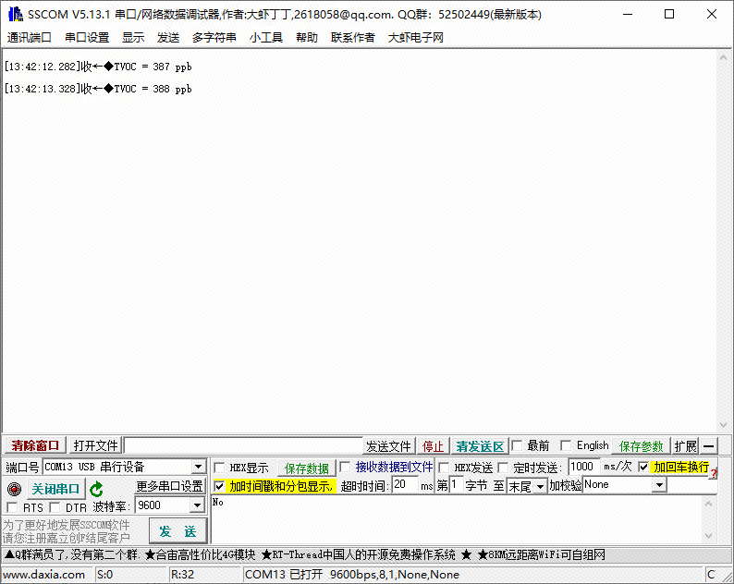Open the 发送 menu

click(x=168, y=38)
